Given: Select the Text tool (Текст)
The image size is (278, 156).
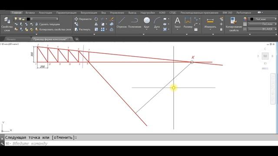Looking at the screenshot, I should (177, 23).
